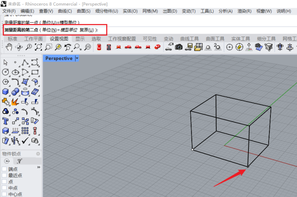Screen dimensions: 297x197
Task: Pick the Circle tool
Action: [x=6, y=72]
